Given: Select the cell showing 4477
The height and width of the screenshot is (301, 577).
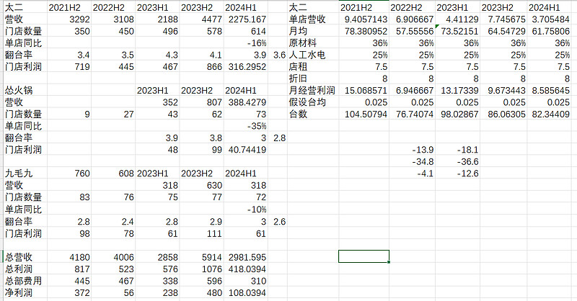Looking at the screenshot, I should (202, 19).
